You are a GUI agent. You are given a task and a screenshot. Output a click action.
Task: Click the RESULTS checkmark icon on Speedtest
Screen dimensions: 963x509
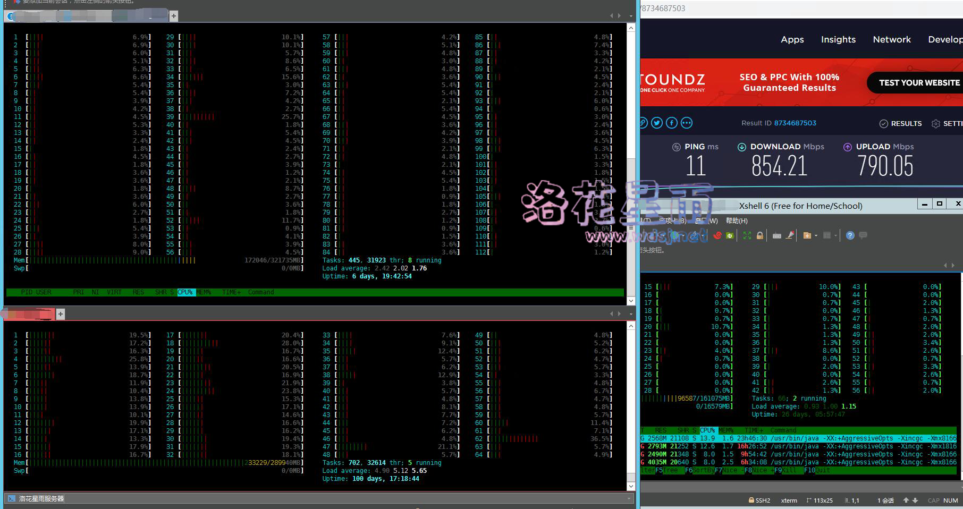point(884,123)
